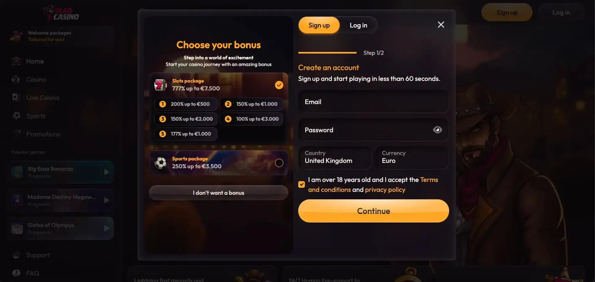Click the slot machine 7 icon
The image size is (595, 282).
[160, 85]
